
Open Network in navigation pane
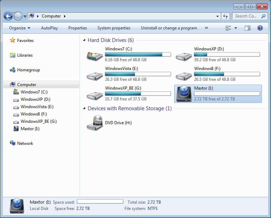25,143
